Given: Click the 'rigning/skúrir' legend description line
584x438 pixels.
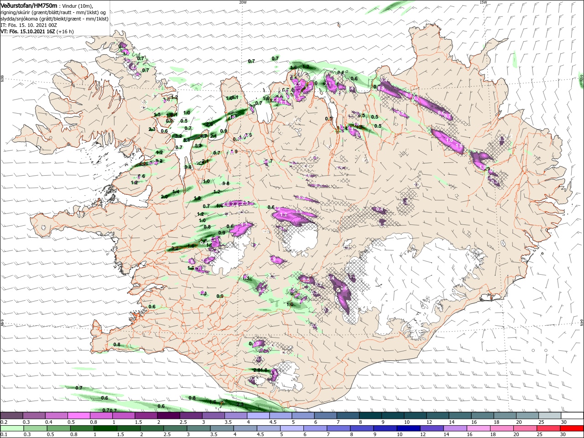Looking at the screenshot, I should (53, 12).
